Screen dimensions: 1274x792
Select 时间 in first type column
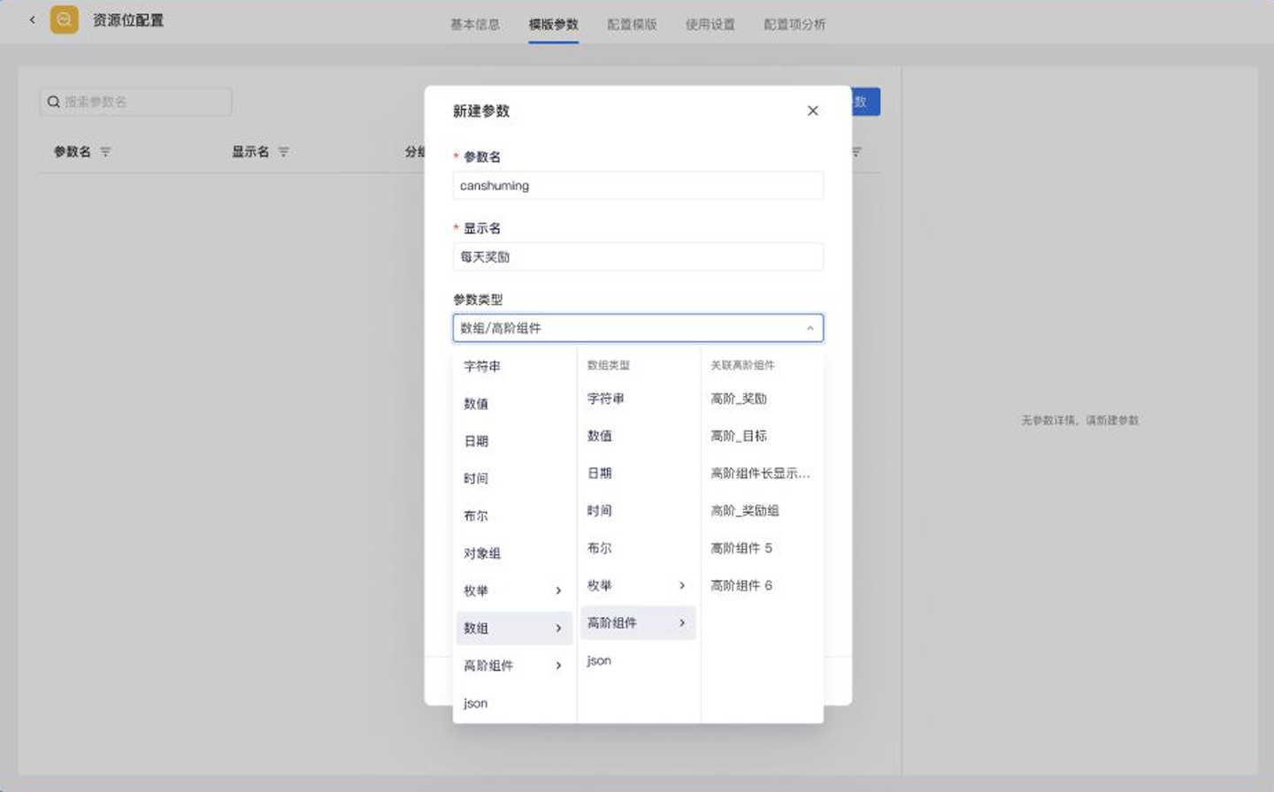point(514,478)
